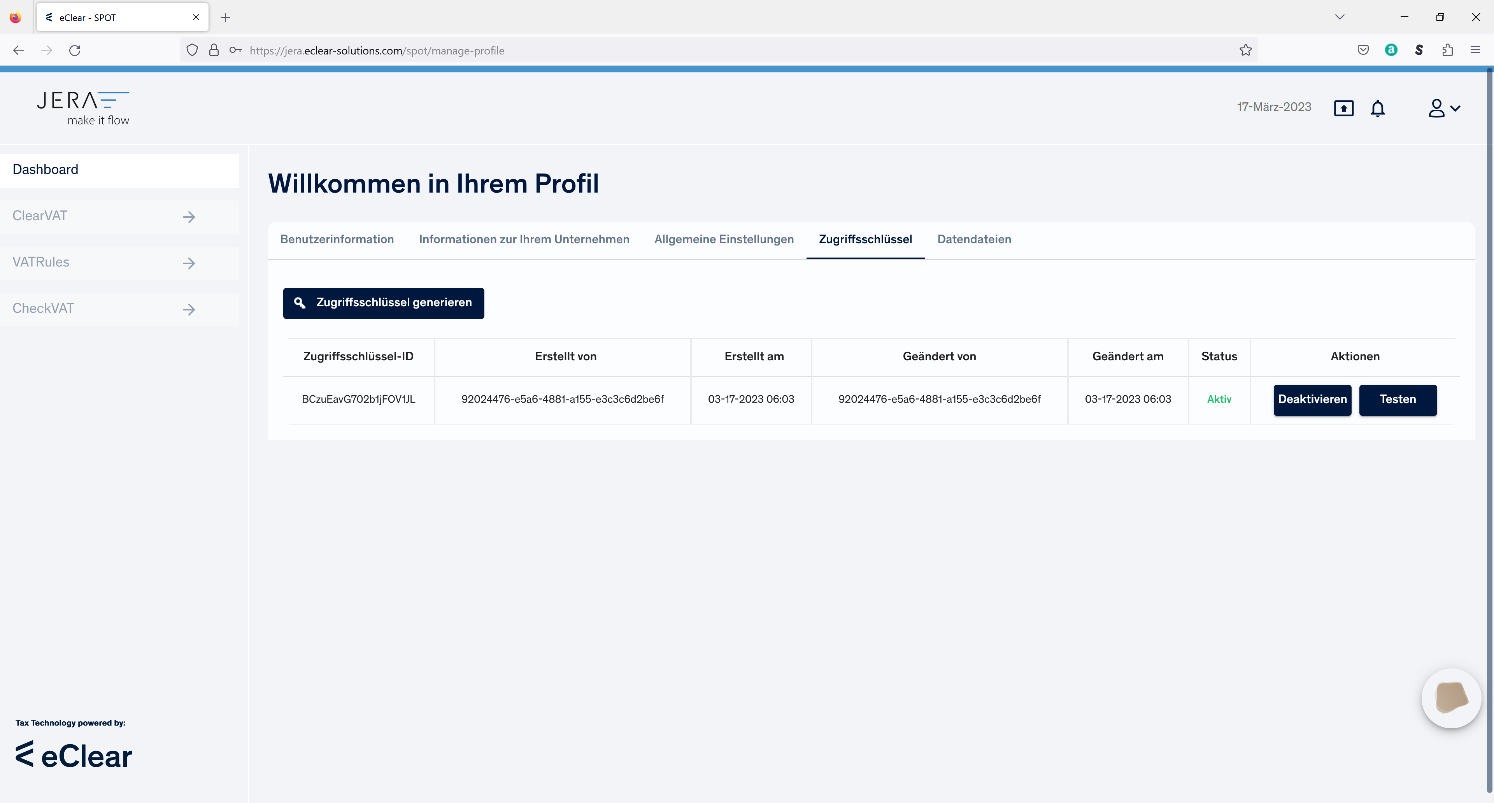Expand the CheckVAT sidebar arrow
Screen dimensions: 1494x803
(188, 310)
